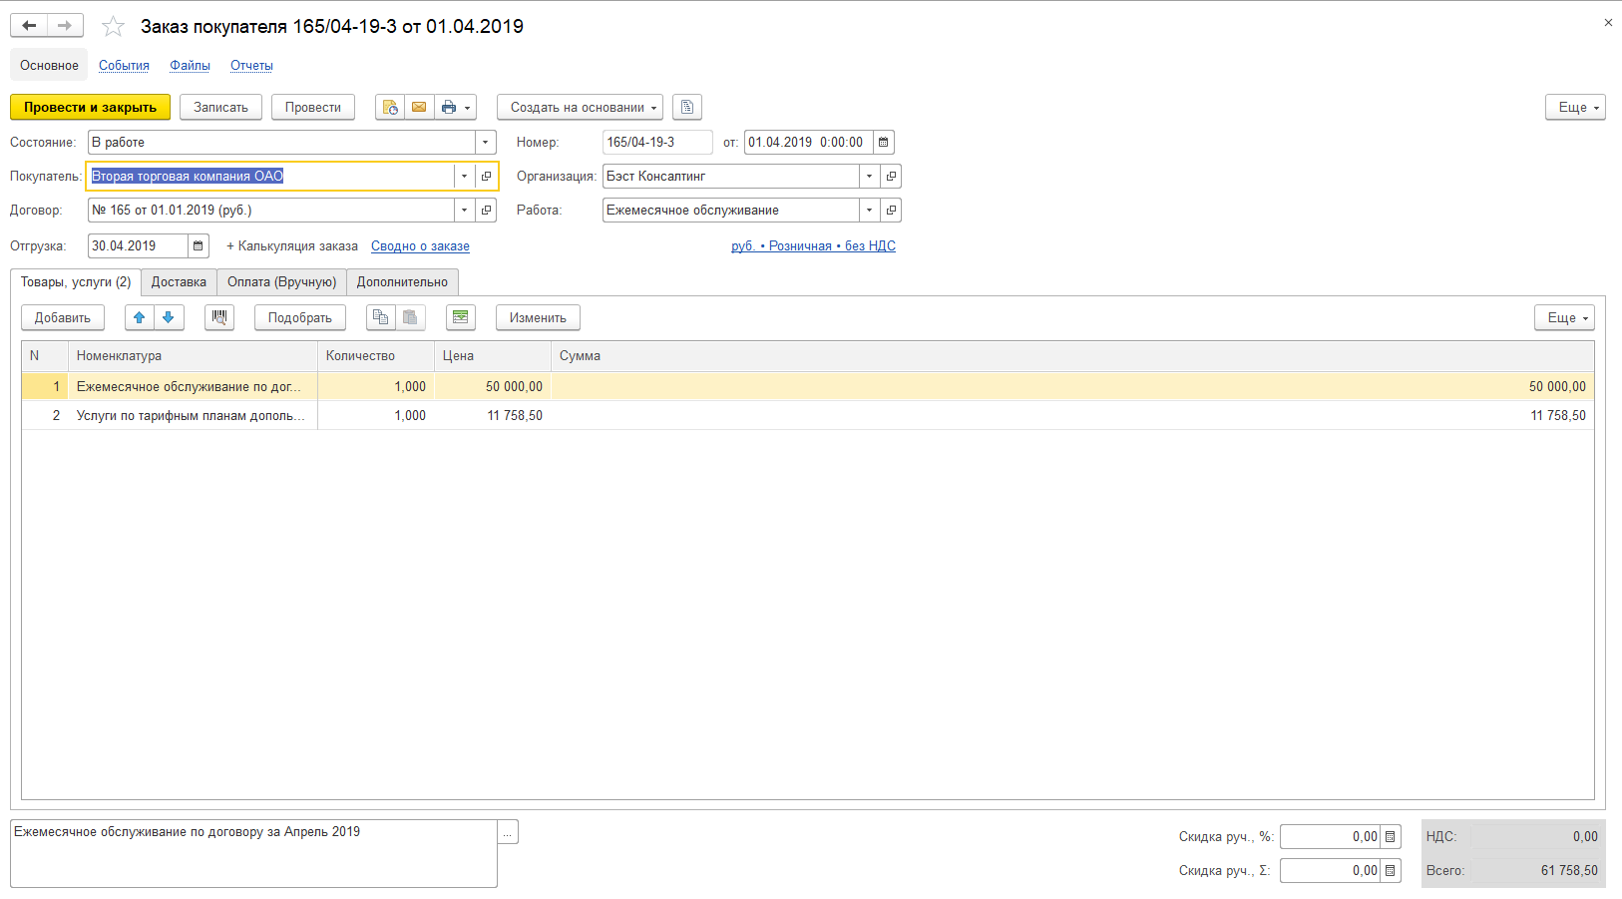The height and width of the screenshot is (899, 1622).
Task: Open calculator for Скидка руч., %
Action: 1391,837
